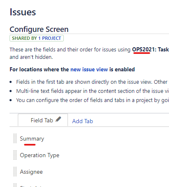Select the Assignee field row
Viewport: 169px width, 187px height.
(89, 172)
